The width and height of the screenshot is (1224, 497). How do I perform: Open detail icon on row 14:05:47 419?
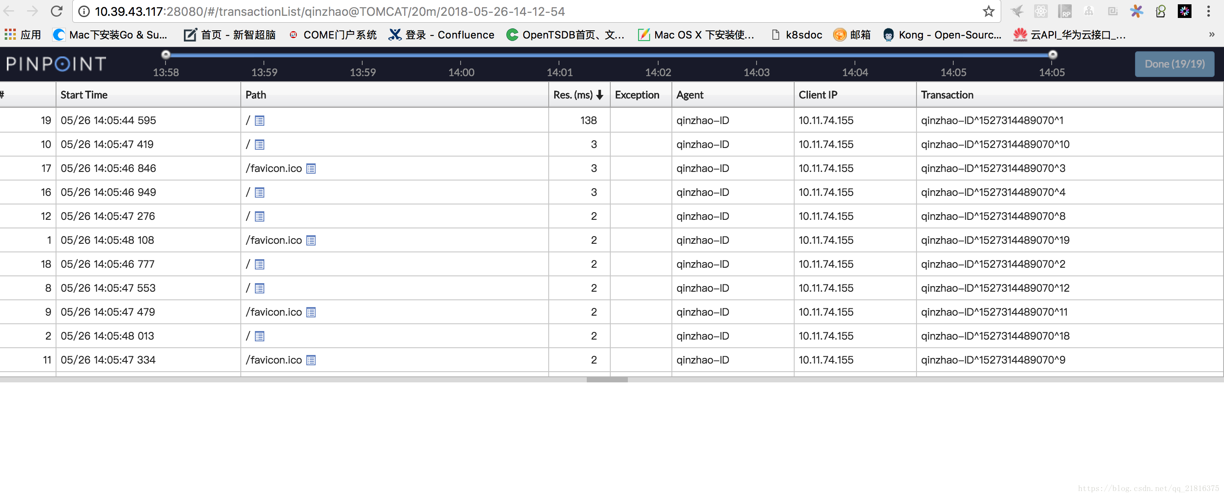point(260,145)
